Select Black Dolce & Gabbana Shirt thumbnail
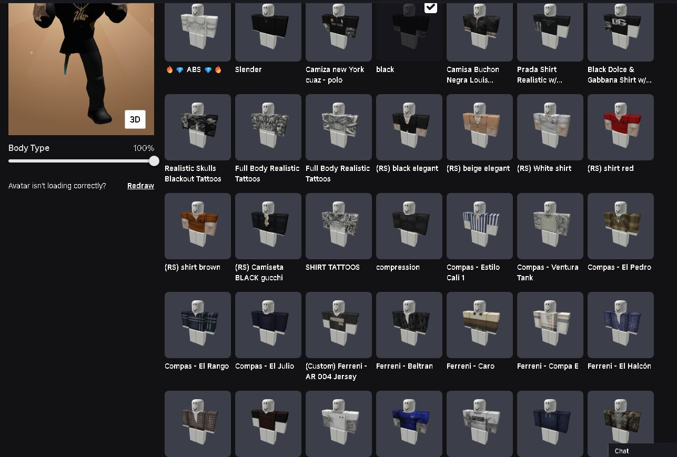The width and height of the screenshot is (677, 457). pos(621,32)
